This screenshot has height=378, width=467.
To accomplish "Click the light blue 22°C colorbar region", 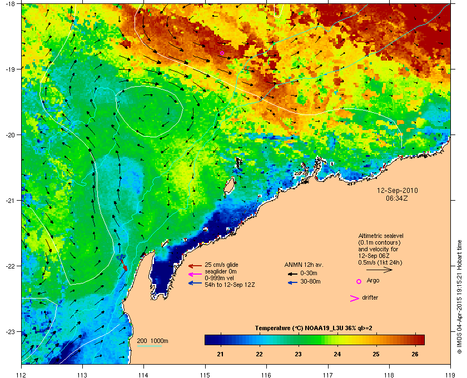I will click(x=260, y=340).
